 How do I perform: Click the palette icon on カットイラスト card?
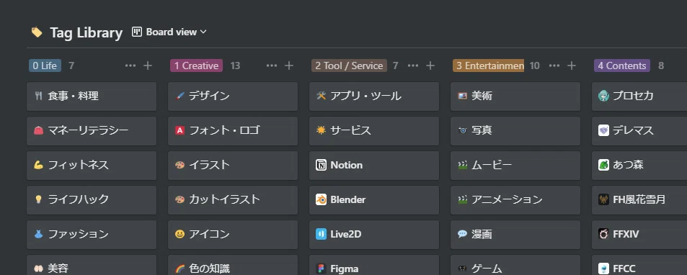pos(179,199)
